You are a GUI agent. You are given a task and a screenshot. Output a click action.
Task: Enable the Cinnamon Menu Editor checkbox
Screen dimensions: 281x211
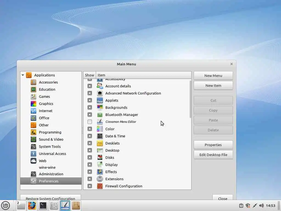(90, 122)
